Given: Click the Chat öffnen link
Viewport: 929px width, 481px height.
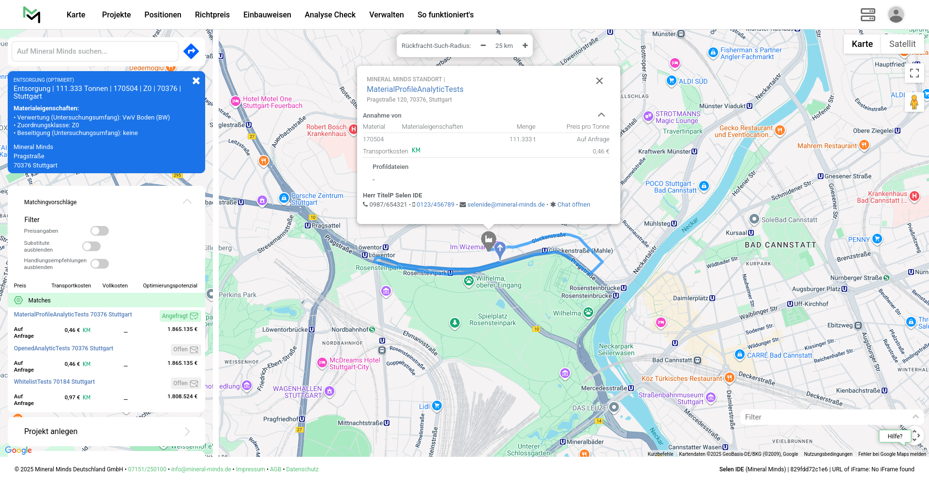Looking at the screenshot, I should [573, 205].
